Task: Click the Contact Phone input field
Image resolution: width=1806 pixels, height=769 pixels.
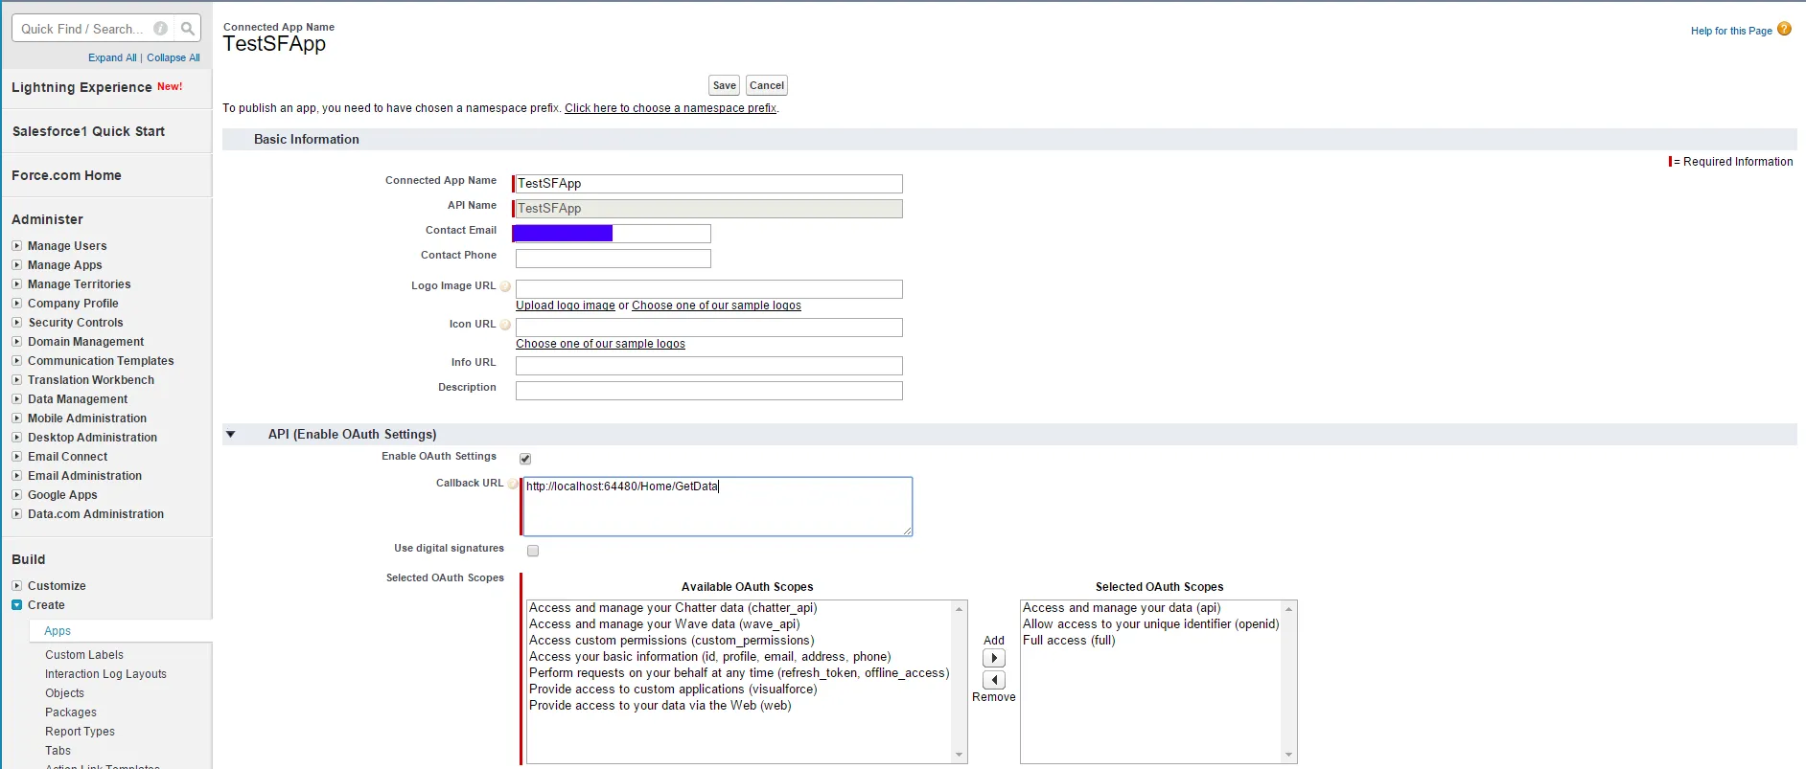Action: 613,259
